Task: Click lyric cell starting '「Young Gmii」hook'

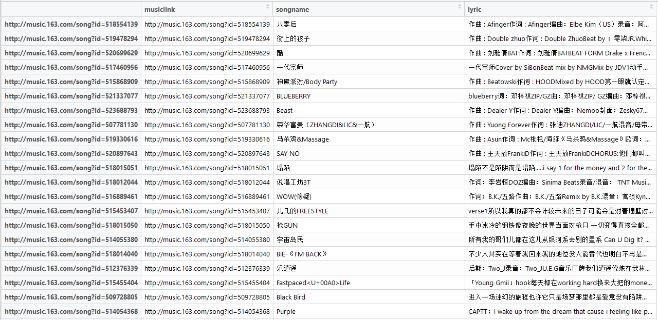Action: click(x=561, y=283)
